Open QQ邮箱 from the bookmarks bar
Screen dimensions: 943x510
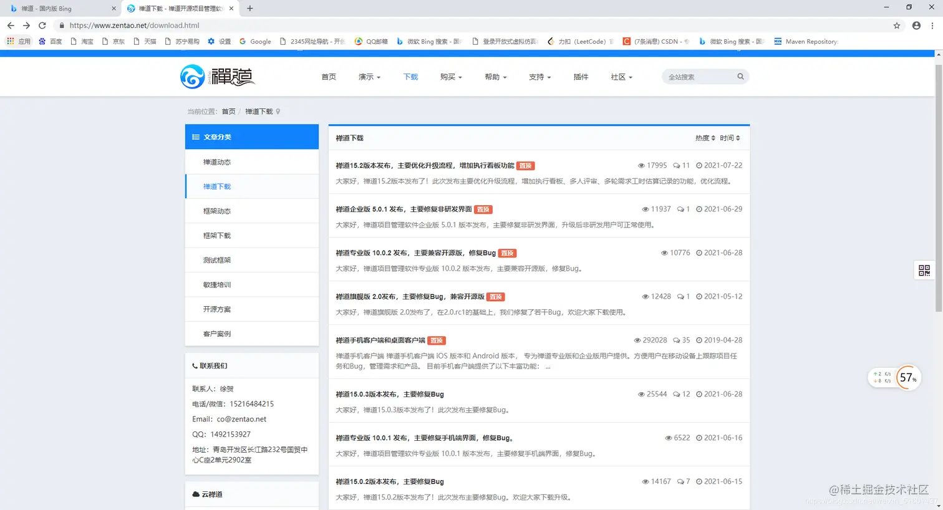point(371,41)
